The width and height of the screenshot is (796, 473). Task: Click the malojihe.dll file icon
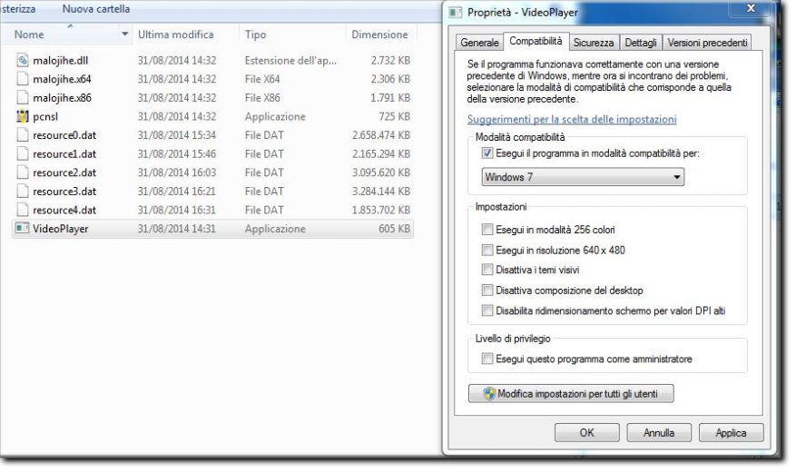(x=23, y=61)
